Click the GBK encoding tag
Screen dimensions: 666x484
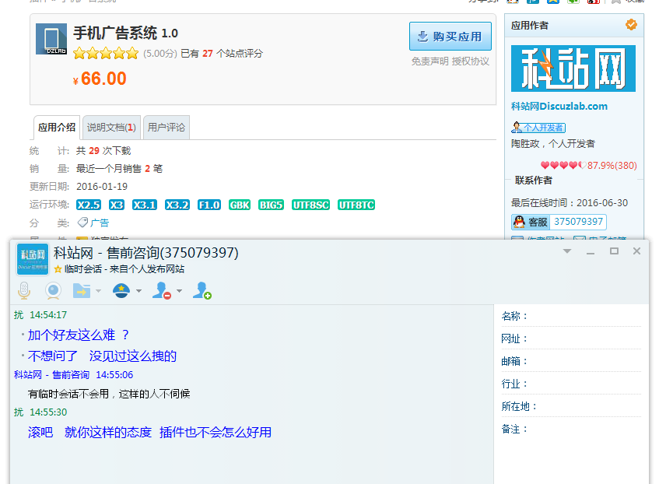pos(240,205)
